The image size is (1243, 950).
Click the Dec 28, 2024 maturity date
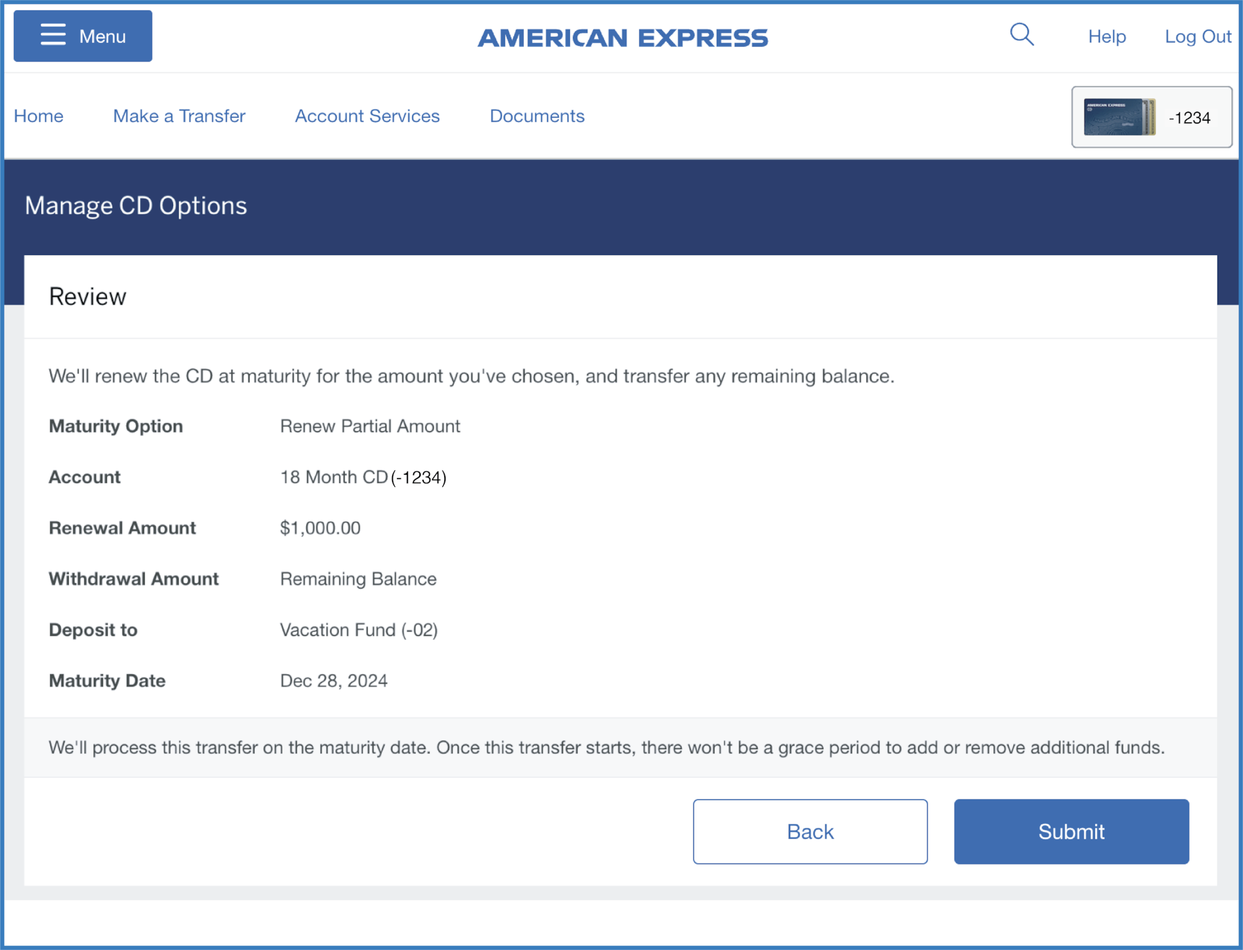(x=333, y=681)
